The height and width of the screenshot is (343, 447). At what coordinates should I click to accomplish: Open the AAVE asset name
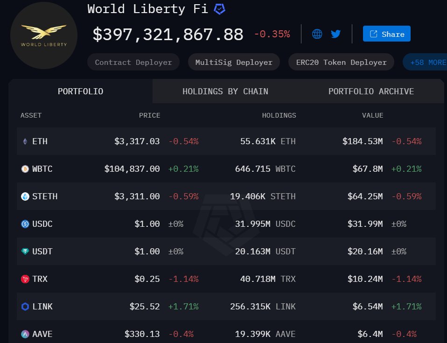(x=42, y=334)
